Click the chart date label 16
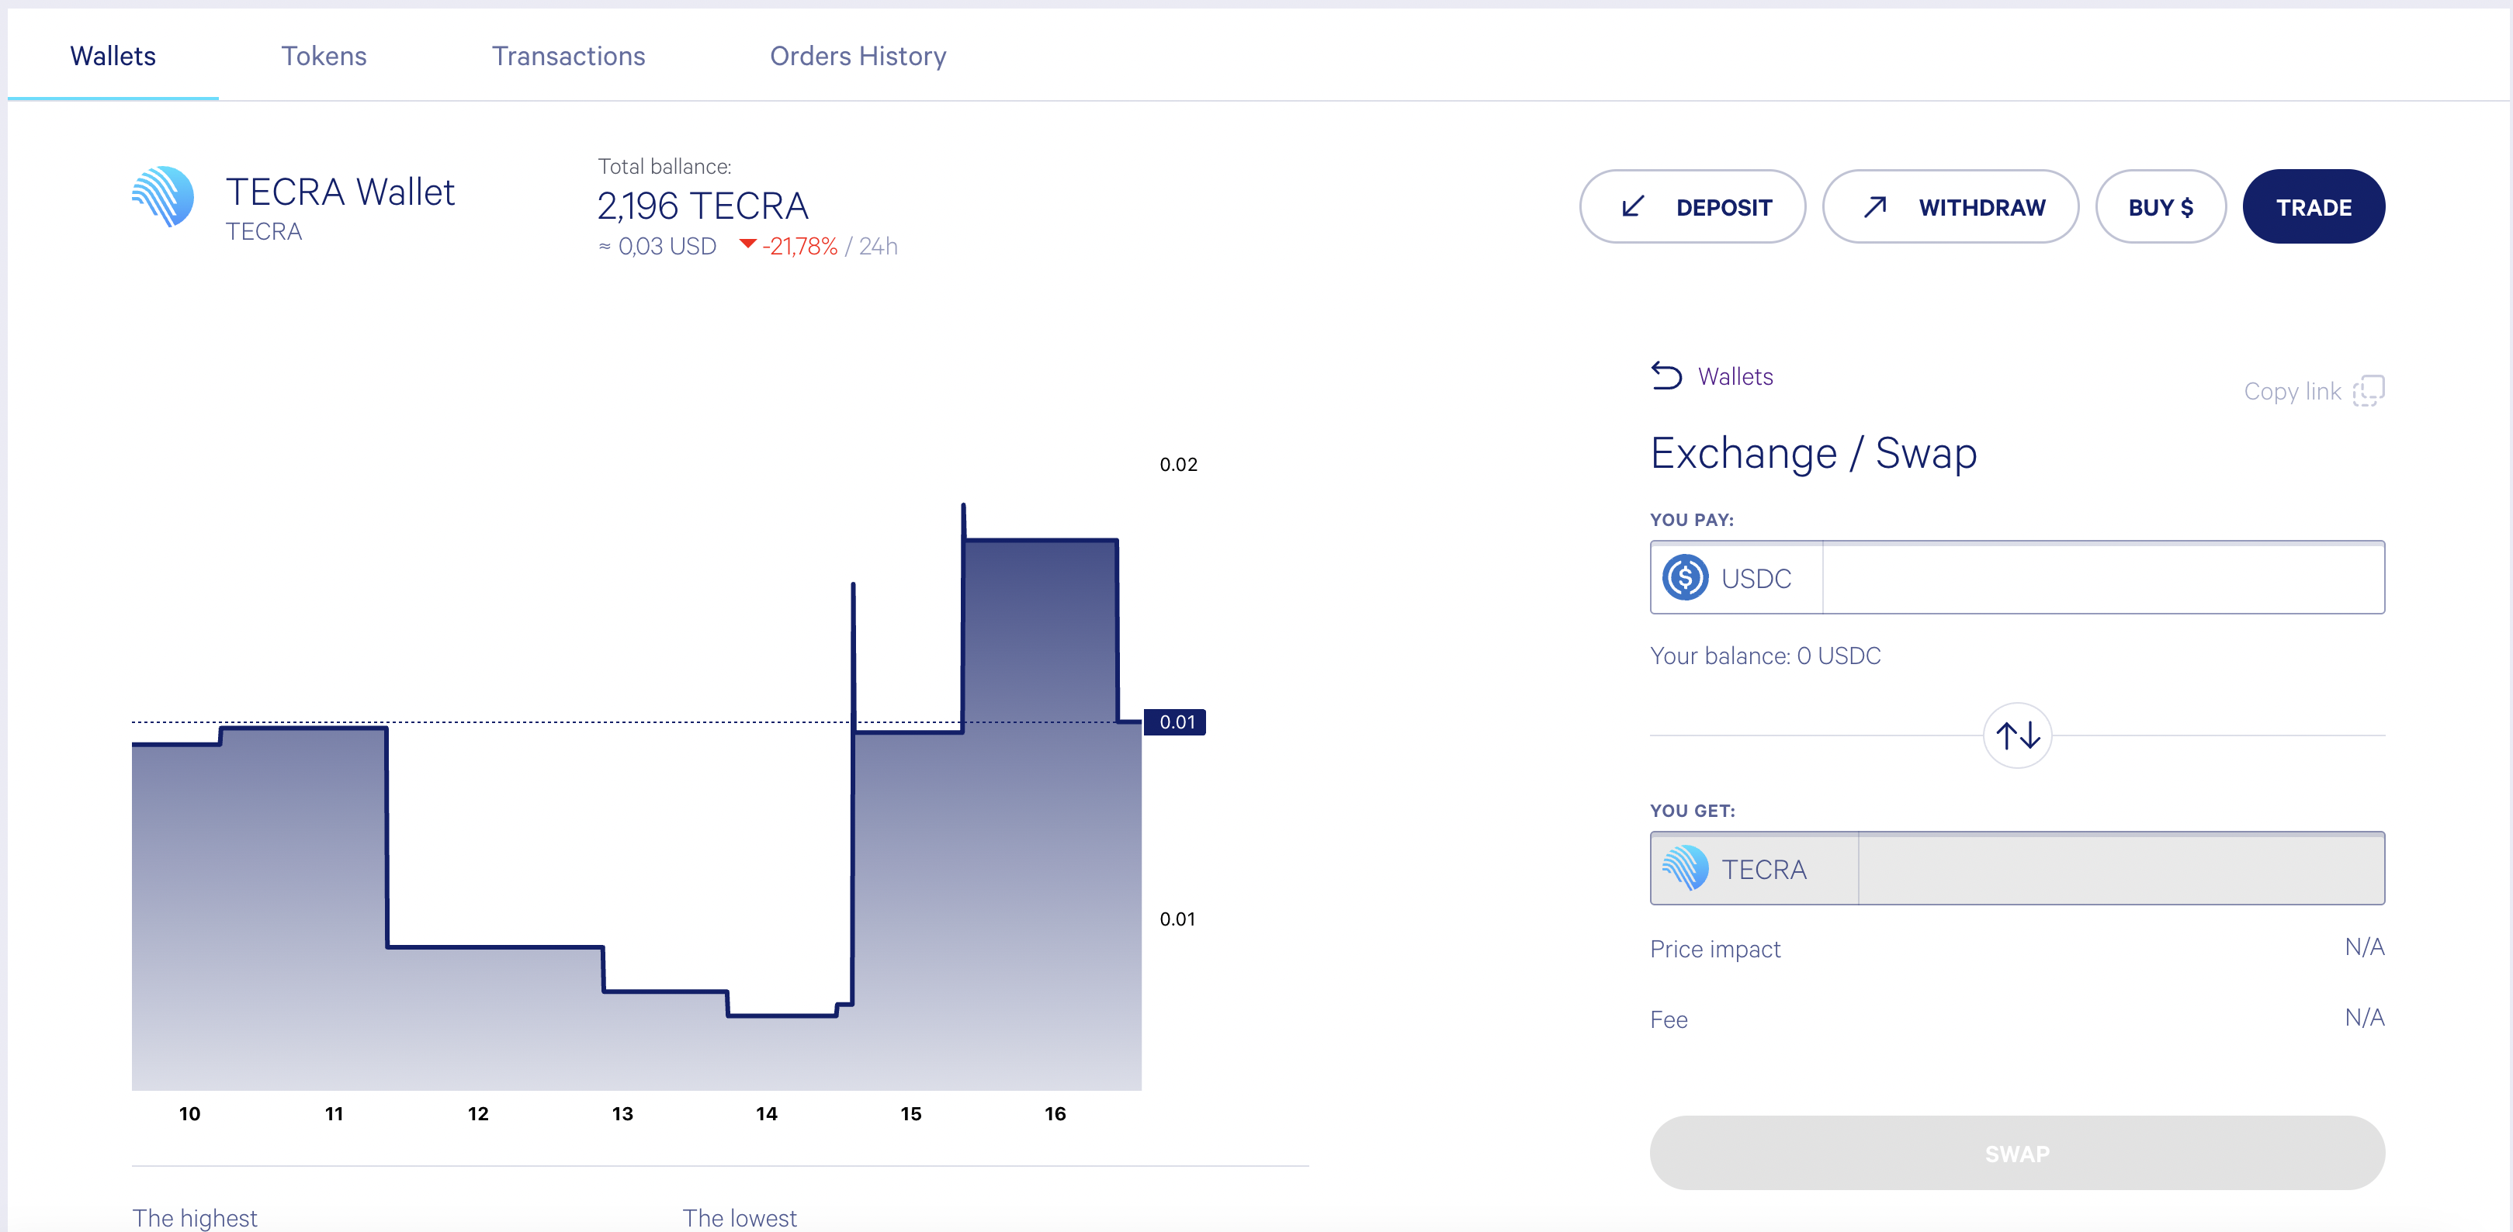This screenshot has height=1232, width=2513. point(1055,1114)
